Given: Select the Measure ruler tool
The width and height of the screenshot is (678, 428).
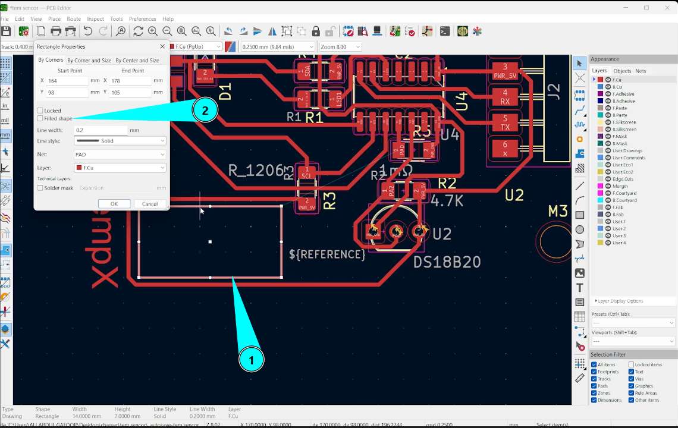Looking at the screenshot, I should click(x=579, y=378).
